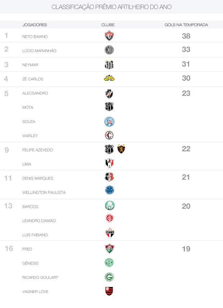Click the player name Leandro Damião
The width and height of the screenshot is (223, 308).
(x=39, y=221)
